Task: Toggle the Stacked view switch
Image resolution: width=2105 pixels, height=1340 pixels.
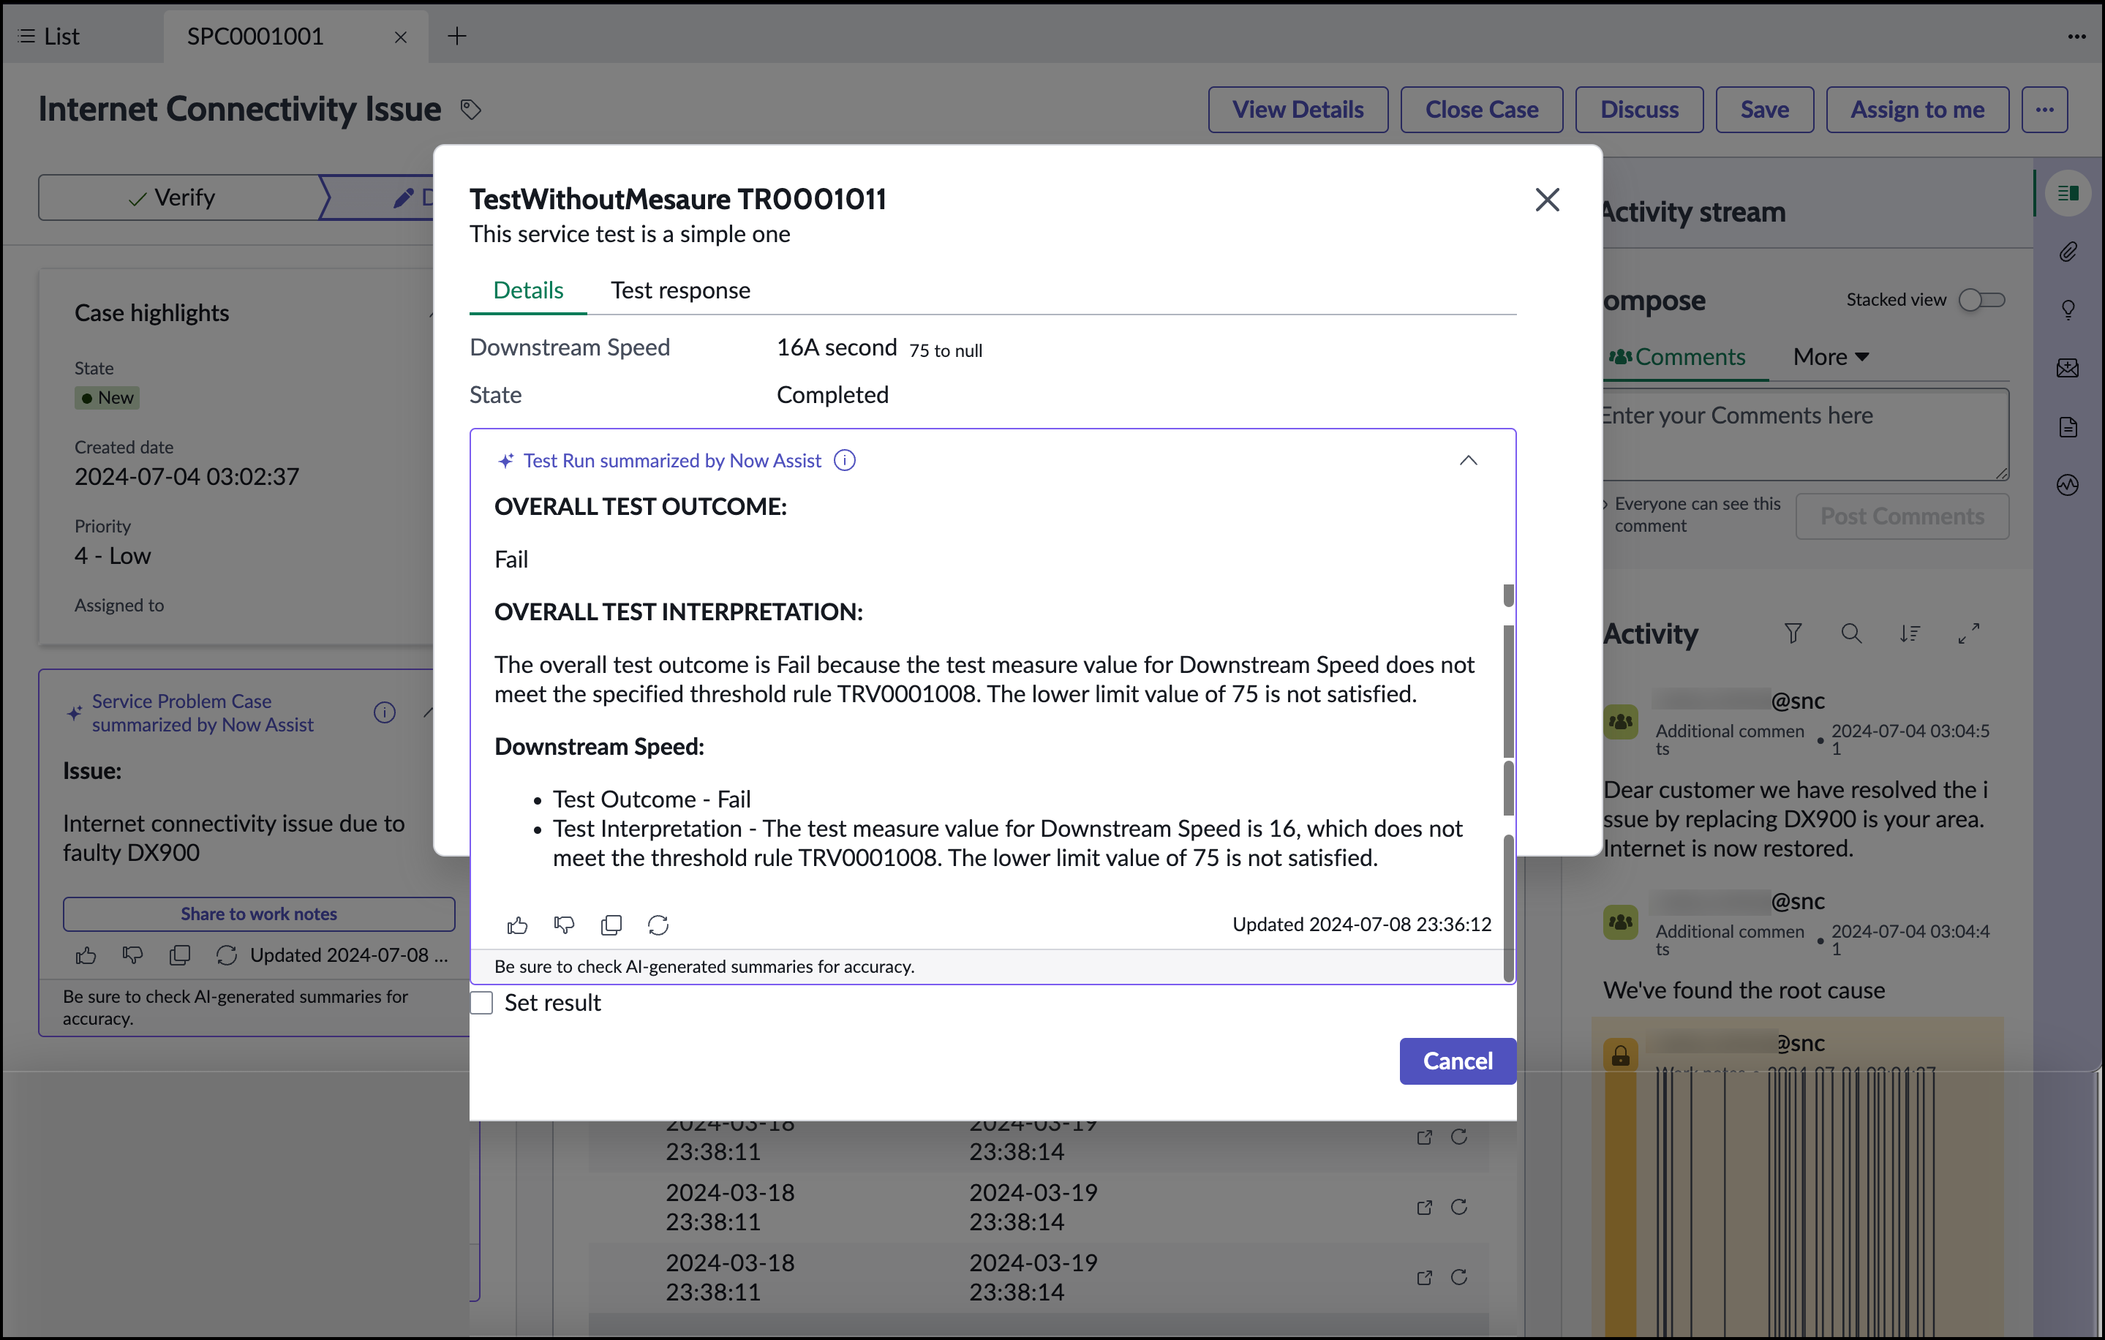Action: (x=1981, y=300)
